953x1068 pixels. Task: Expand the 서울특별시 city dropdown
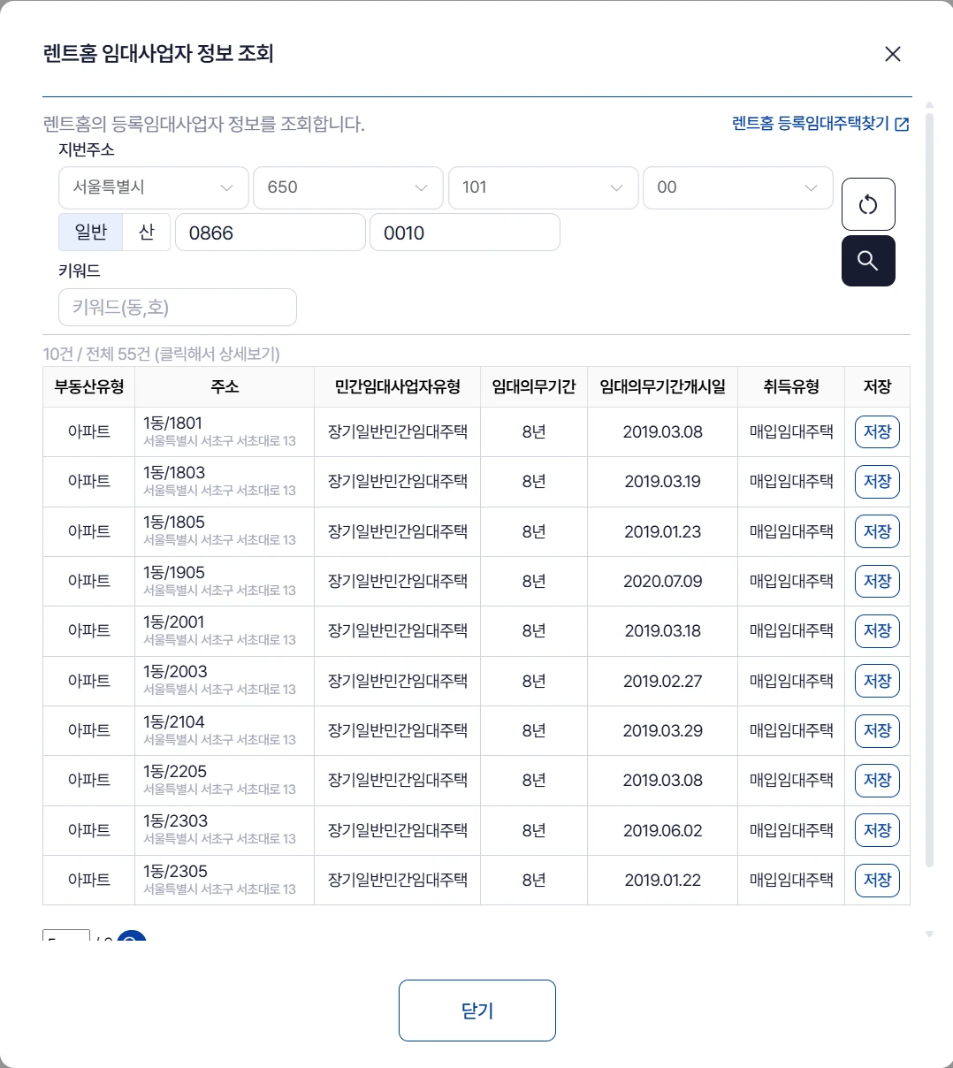(153, 187)
